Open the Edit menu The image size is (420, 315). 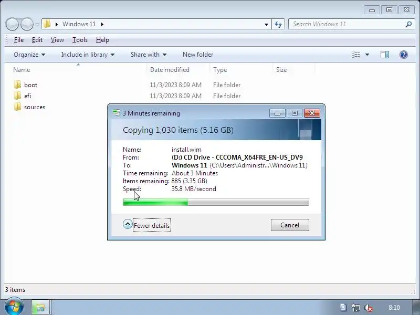(37, 40)
